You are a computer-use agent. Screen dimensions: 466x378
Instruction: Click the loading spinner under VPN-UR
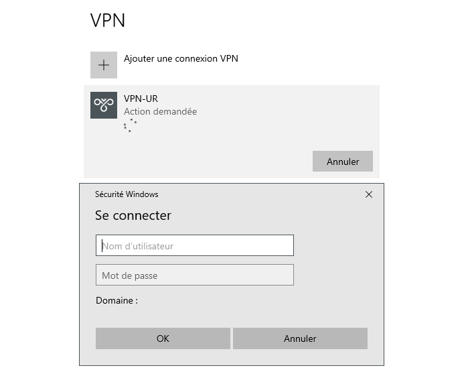130,126
